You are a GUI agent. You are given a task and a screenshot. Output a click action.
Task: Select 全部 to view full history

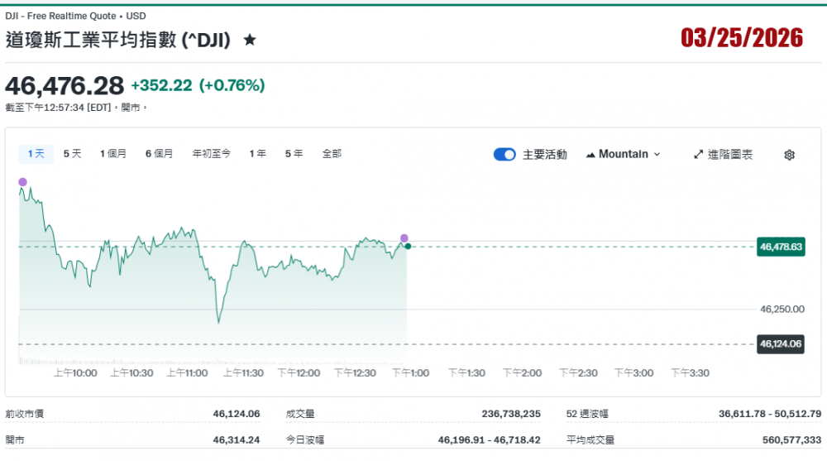coord(332,154)
